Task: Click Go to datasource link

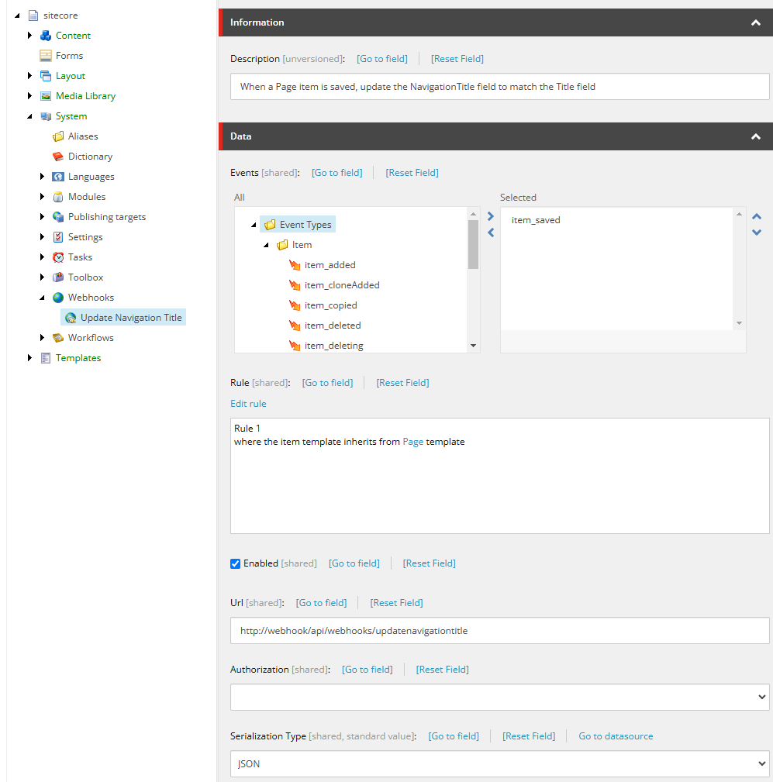Action: [x=616, y=736]
